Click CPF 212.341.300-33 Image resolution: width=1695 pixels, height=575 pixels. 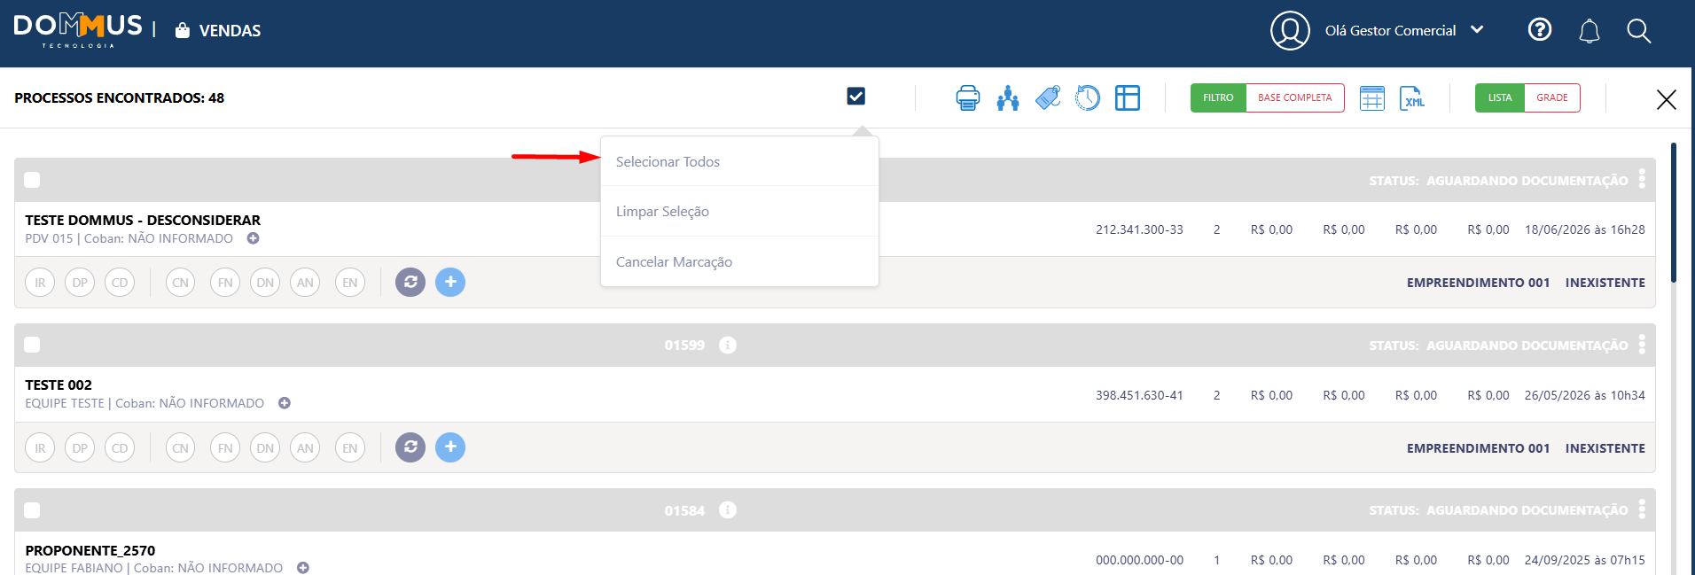(1139, 229)
